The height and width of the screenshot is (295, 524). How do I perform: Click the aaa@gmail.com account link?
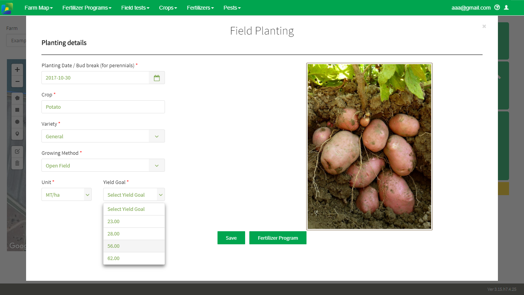tap(471, 8)
